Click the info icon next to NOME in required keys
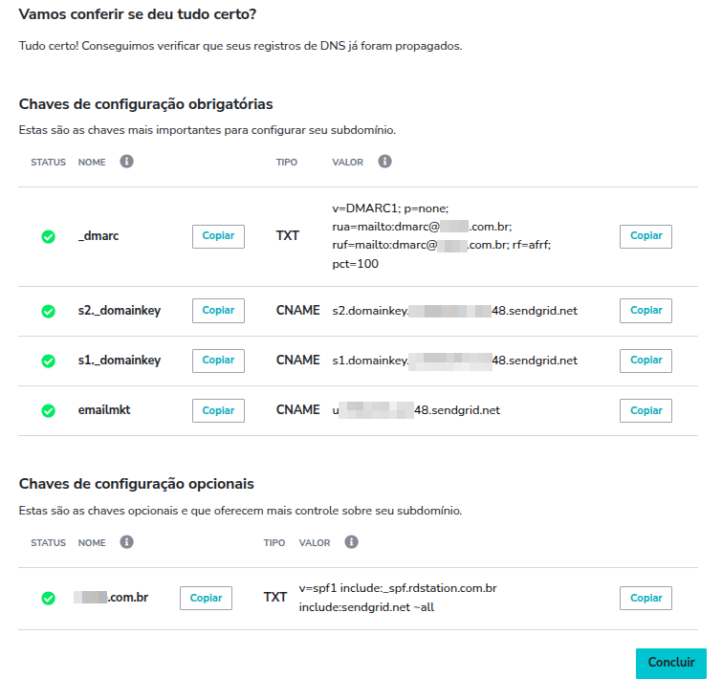 pyautogui.click(x=126, y=162)
